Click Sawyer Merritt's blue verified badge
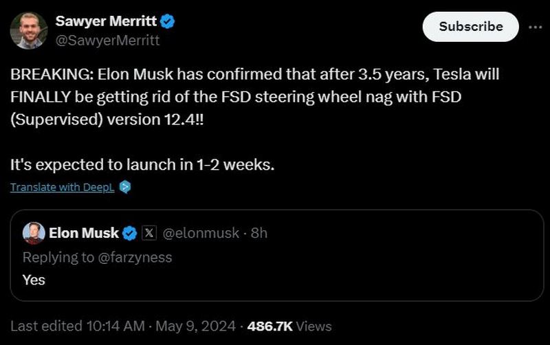550x345 pixels. [x=167, y=21]
